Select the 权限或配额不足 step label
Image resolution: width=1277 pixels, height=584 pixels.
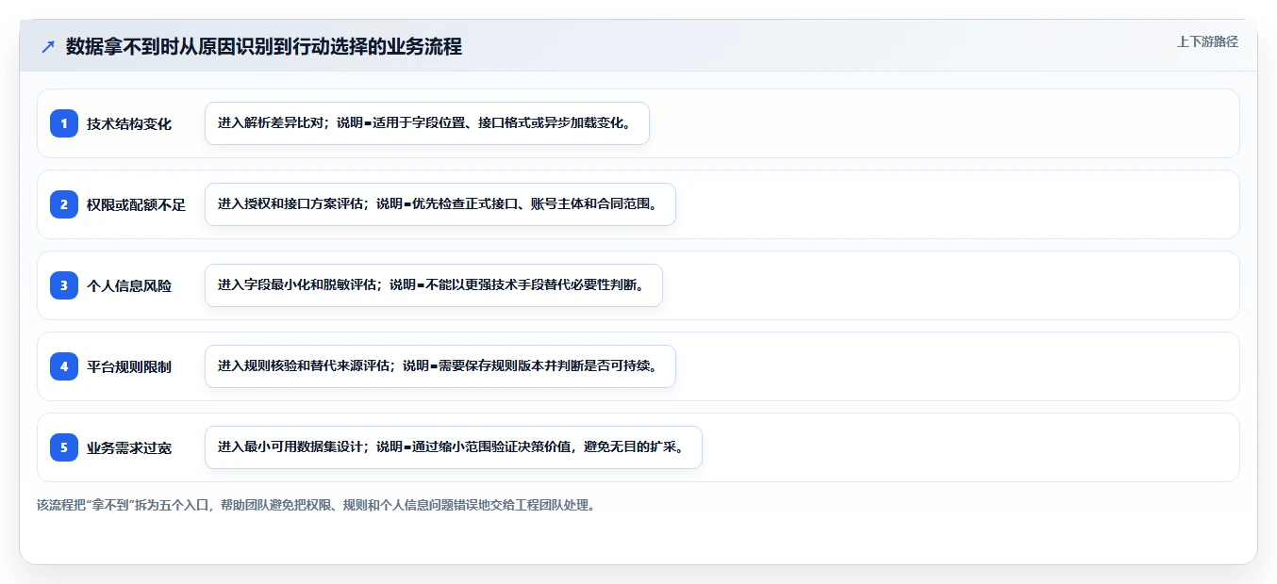[x=136, y=204]
